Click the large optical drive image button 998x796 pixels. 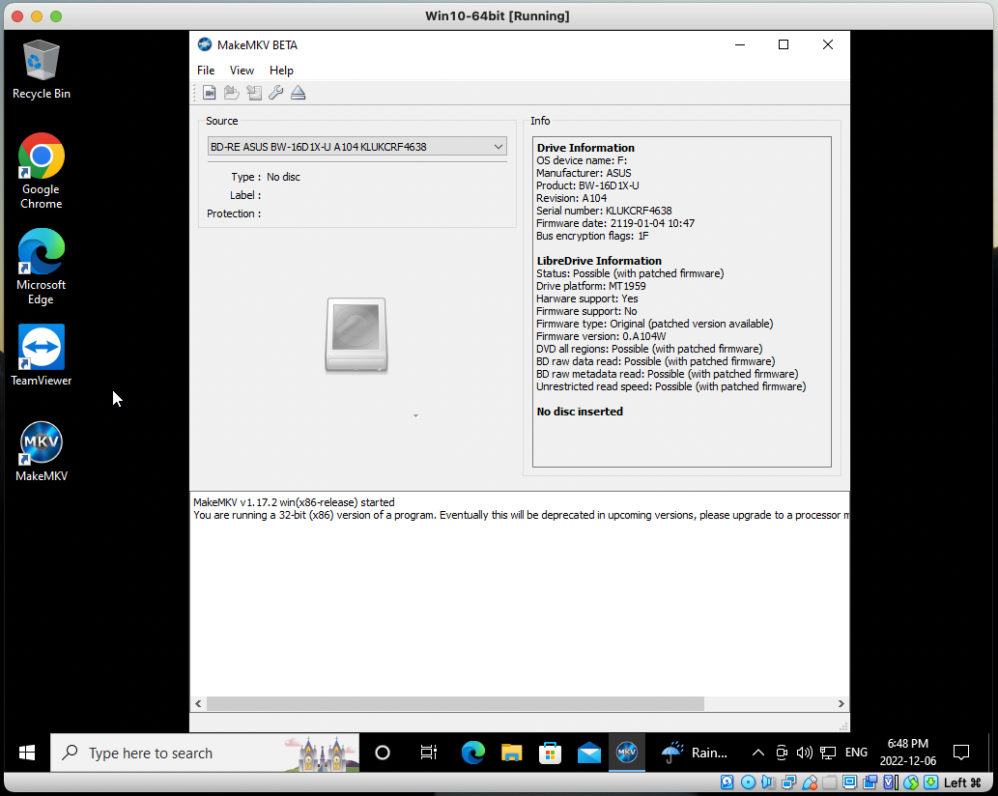[356, 335]
